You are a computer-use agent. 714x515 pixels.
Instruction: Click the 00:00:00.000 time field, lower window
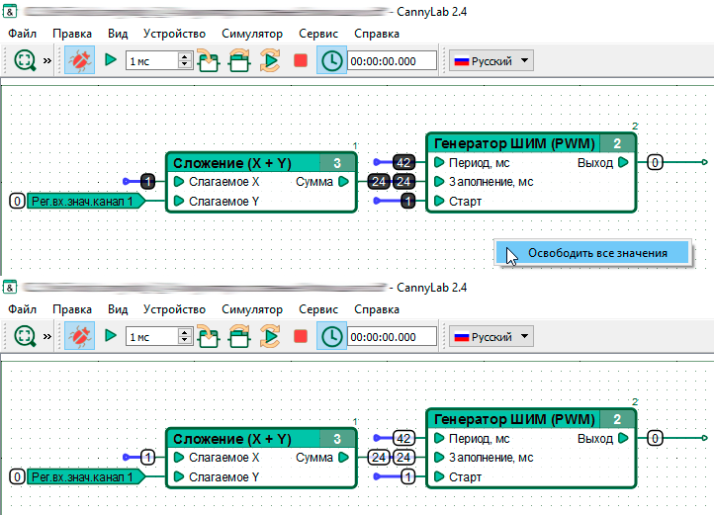coord(392,336)
